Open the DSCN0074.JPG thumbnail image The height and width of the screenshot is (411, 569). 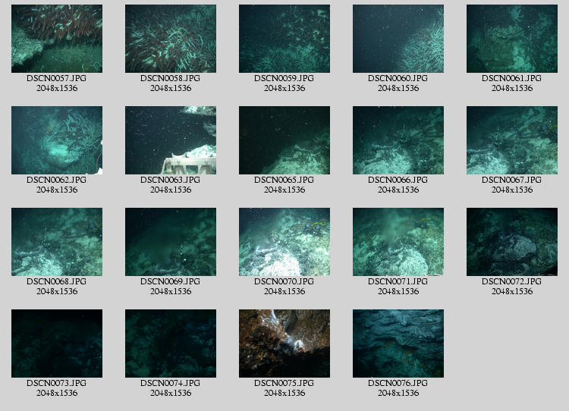click(171, 344)
